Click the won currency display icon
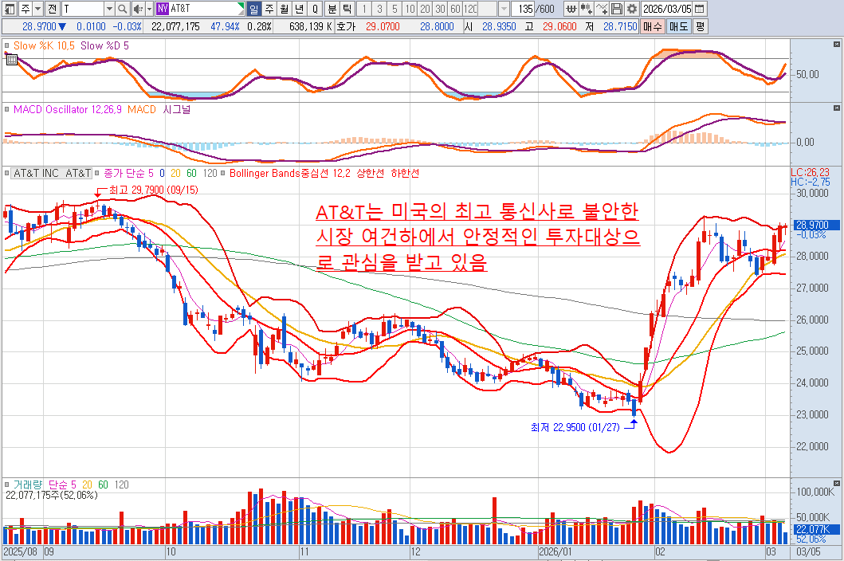The image size is (844, 561). click(x=571, y=9)
